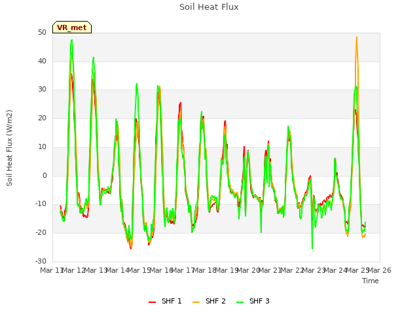Image resolution: width=419 pixels, height=314 pixels.
Task: Click the Time x-axis label
Action: coord(371,281)
